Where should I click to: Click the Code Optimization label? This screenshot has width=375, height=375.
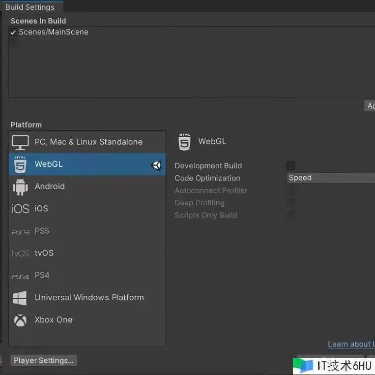207,178
